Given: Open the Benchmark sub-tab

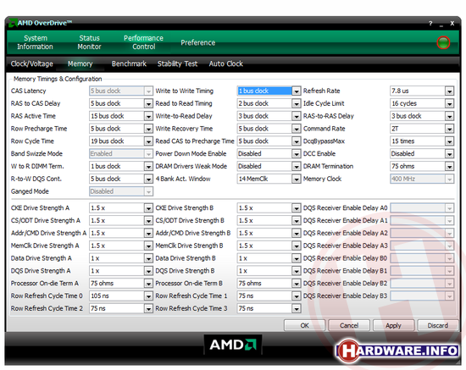Looking at the screenshot, I should (x=129, y=64).
